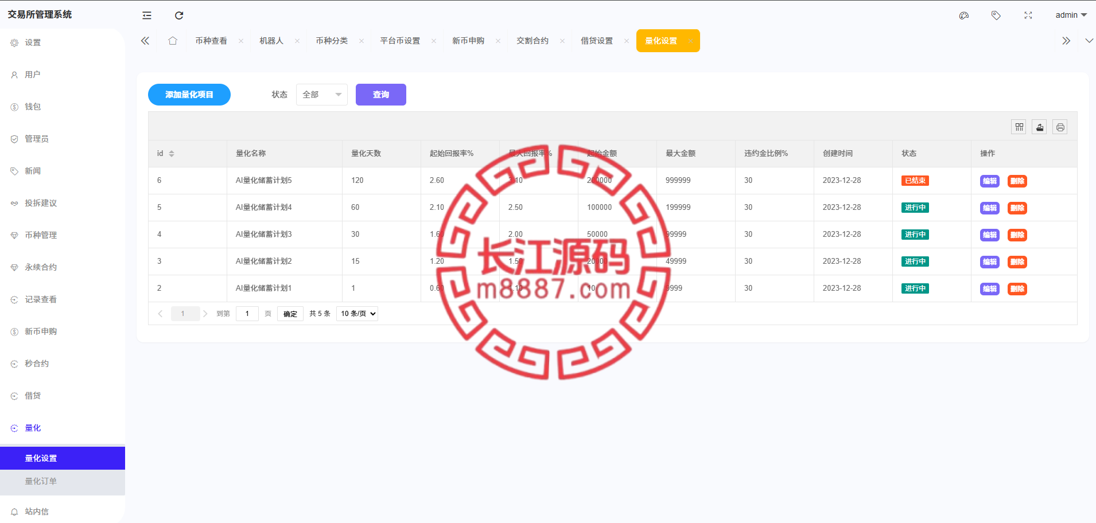Screen dimensions: 1096x523
Task: Expand the 新币申购 sidebar menu
Action: click(63, 331)
